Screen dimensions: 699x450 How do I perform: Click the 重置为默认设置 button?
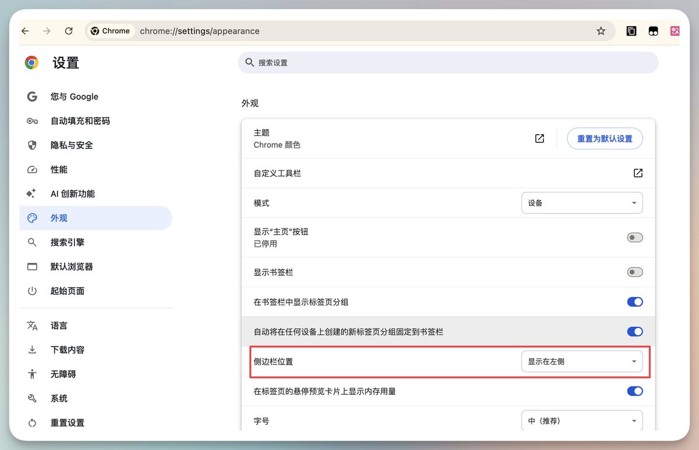(x=605, y=138)
